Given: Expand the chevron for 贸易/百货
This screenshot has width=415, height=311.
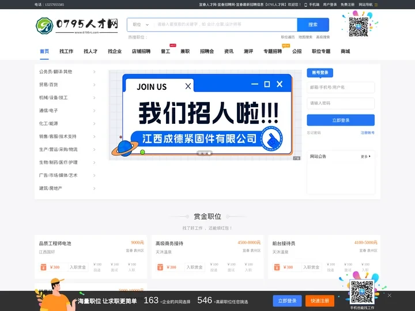Looking at the screenshot, I should tap(94, 85).
